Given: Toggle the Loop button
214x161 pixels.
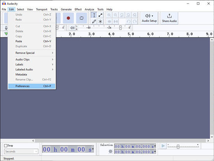Looking at the screenshot, I should coord(81,18).
